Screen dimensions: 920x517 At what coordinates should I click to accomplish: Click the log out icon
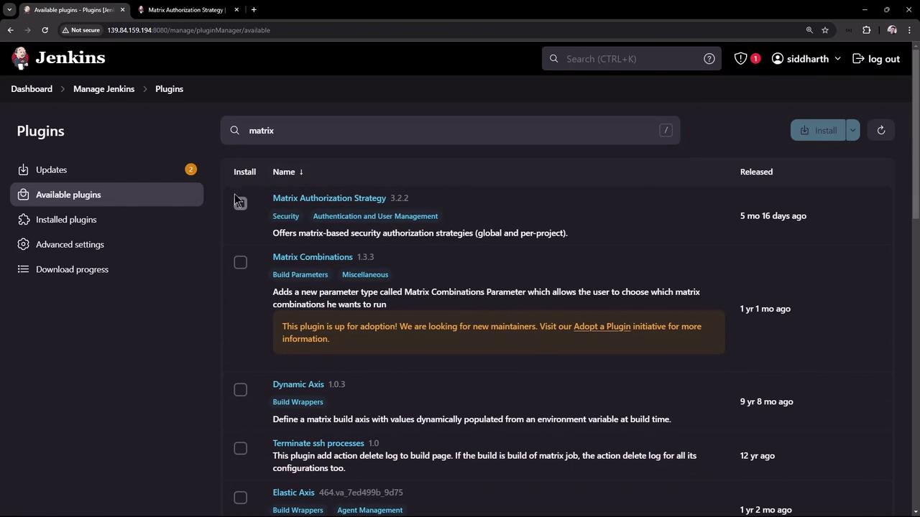click(858, 59)
